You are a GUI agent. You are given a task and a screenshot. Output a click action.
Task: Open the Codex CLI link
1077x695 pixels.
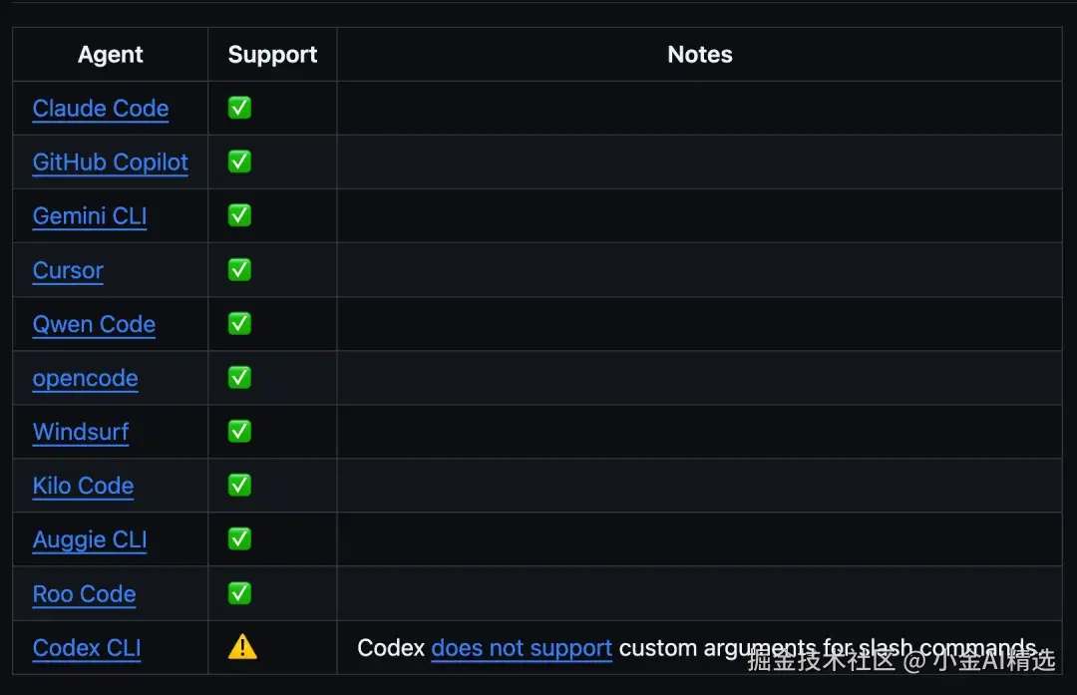(x=87, y=648)
